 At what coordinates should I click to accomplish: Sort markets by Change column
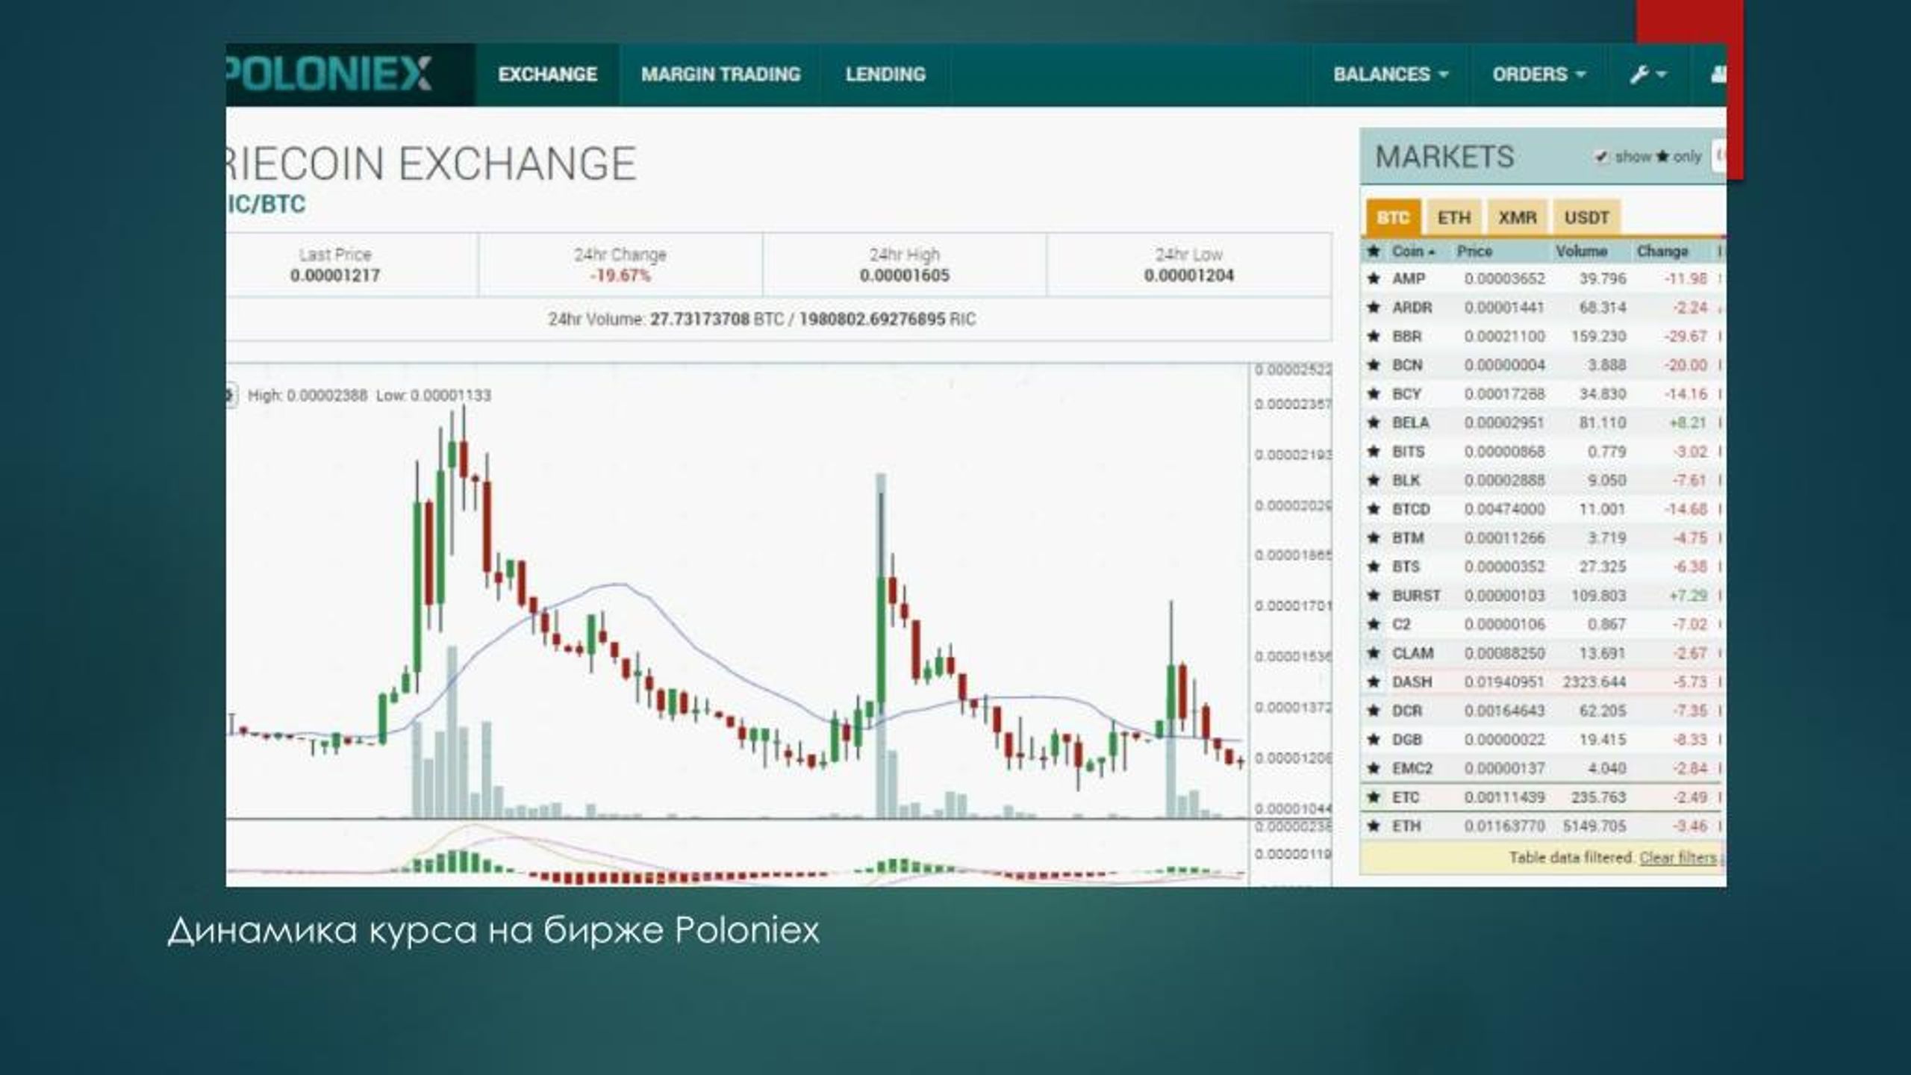(x=1662, y=252)
